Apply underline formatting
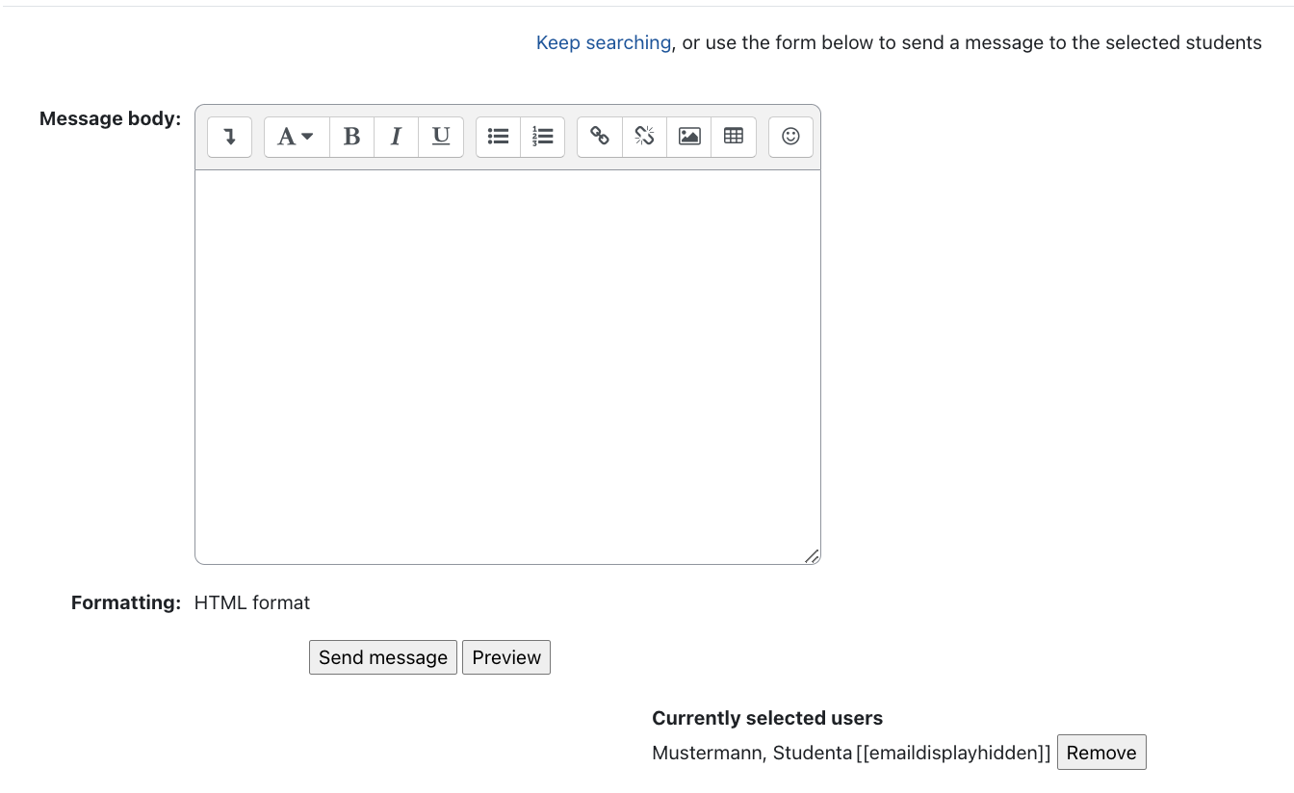The image size is (1294, 793). click(x=441, y=137)
